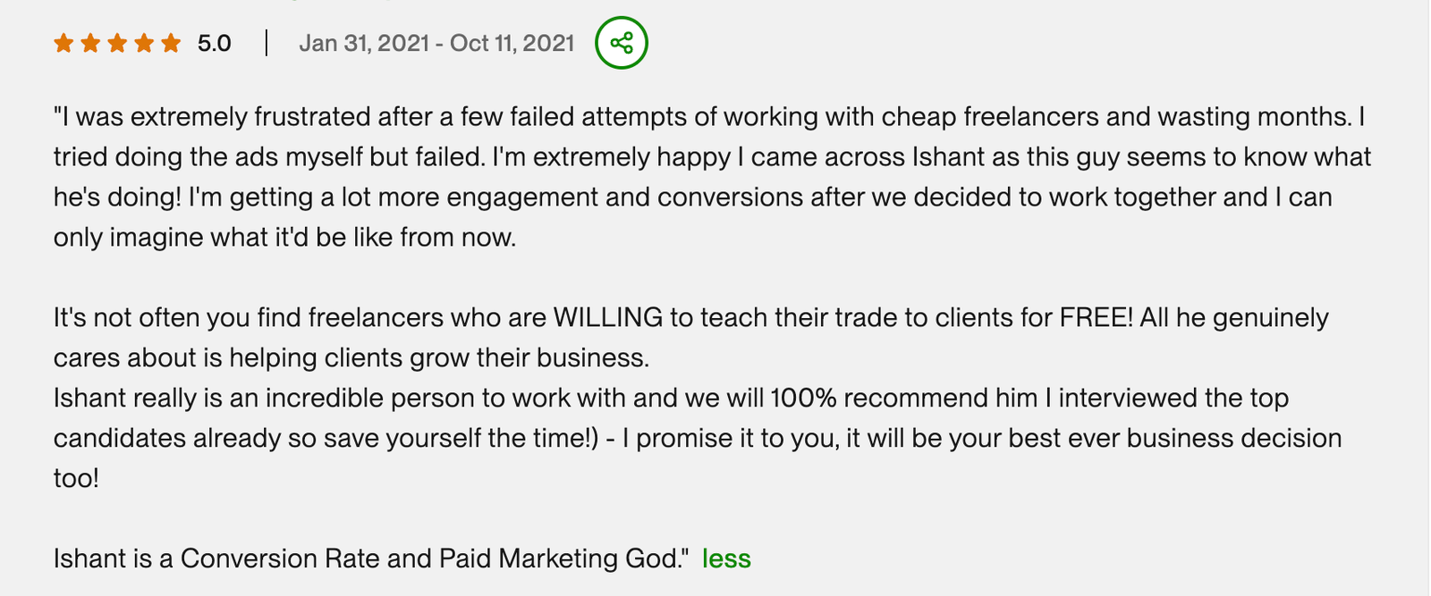Screen dimensions: 1431x596
Task: Click the standalone word "too!"
Action: (76, 478)
